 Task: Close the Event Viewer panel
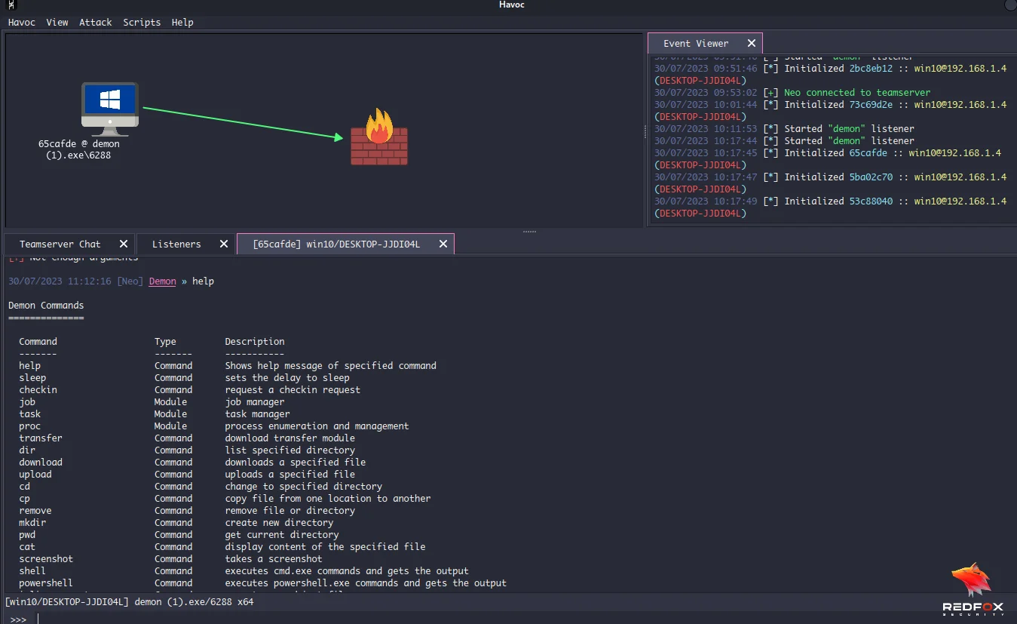pos(750,42)
